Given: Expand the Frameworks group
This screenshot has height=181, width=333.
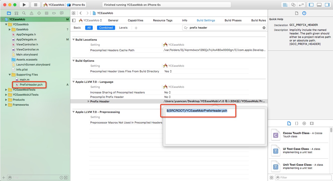Looking at the screenshot, I should coord(6,105).
